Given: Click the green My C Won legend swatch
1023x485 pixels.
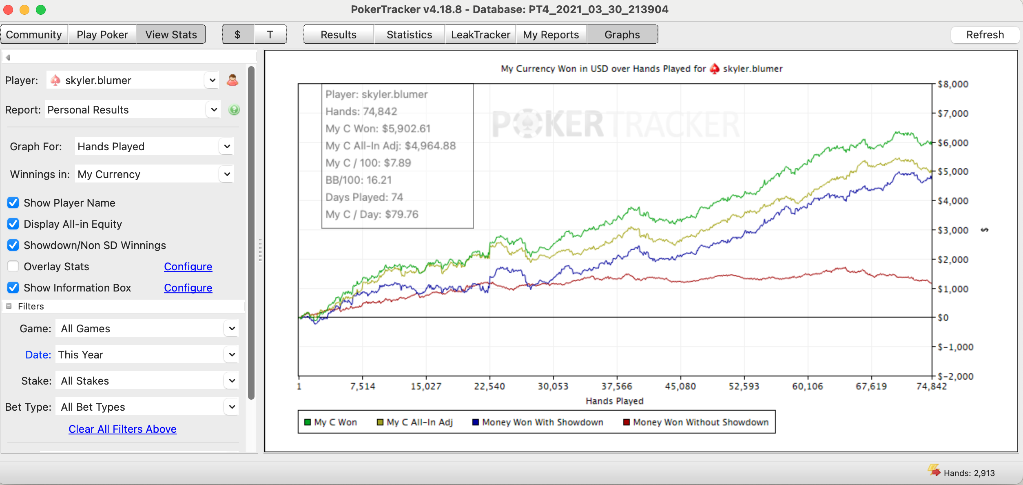Looking at the screenshot, I should [x=308, y=422].
